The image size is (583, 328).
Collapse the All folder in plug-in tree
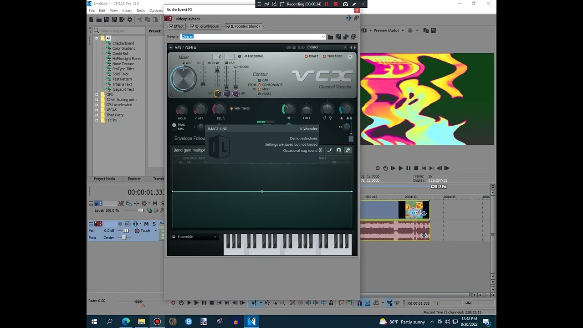pyautogui.click(x=97, y=38)
